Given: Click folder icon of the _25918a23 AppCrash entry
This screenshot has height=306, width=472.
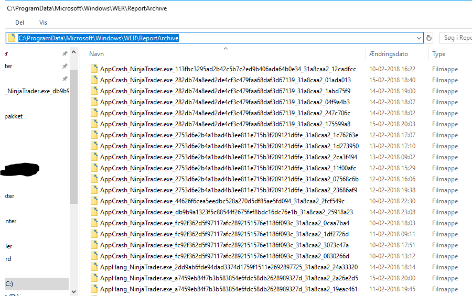Looking at the screenshot, I should (x=94, y=212).
